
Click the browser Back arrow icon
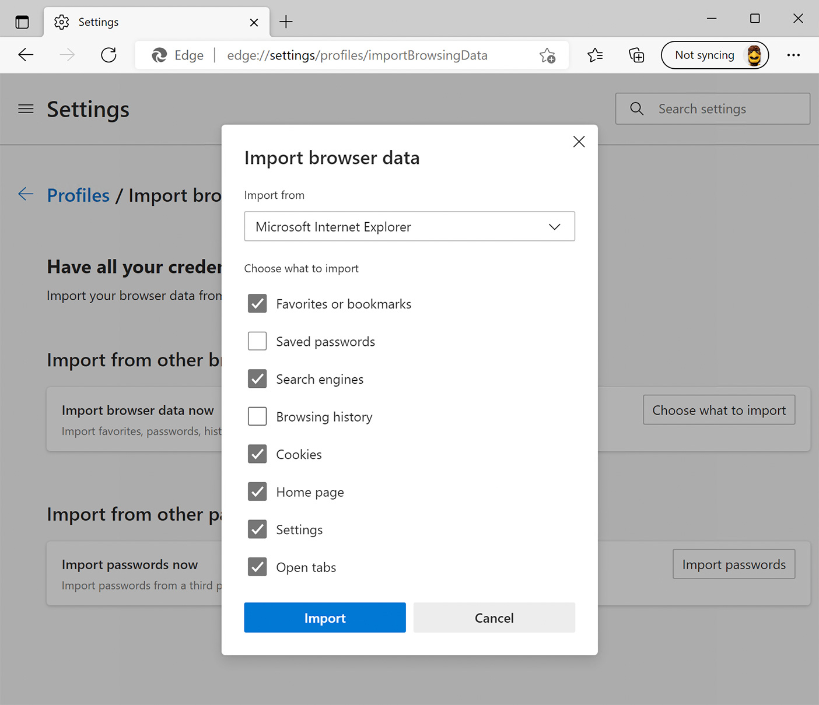coord(26,55)
